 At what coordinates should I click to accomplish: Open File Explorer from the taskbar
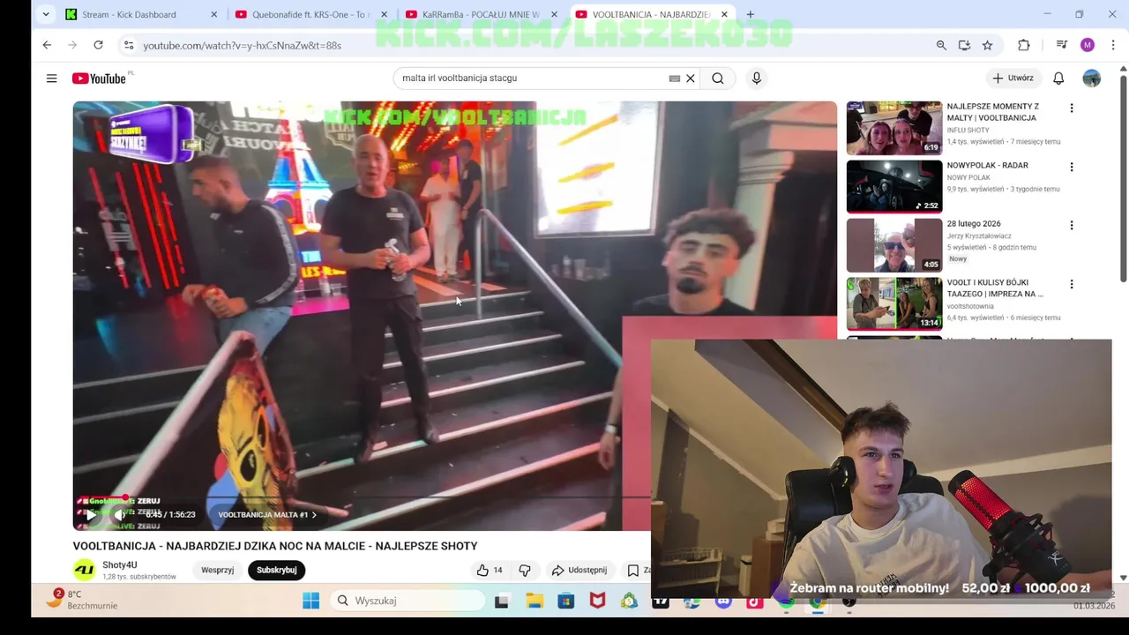click(535, 601)
